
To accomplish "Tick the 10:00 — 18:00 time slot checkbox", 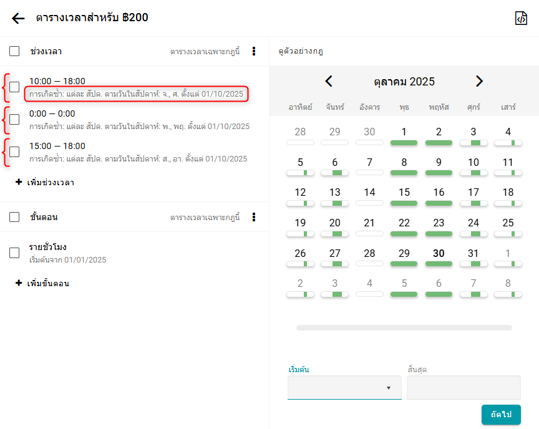I will click(14, 87).
